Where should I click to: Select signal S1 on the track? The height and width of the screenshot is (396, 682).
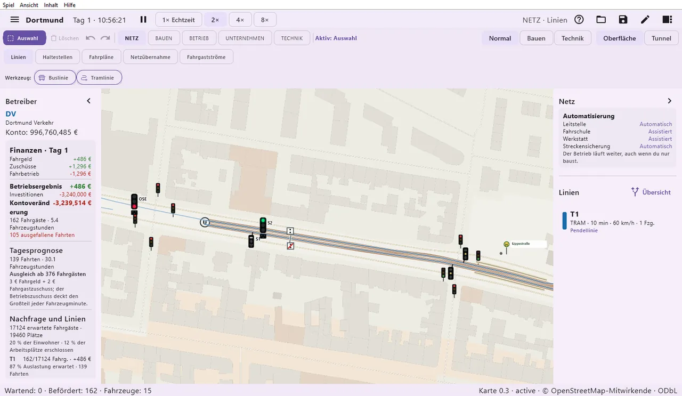click(251, 241)
